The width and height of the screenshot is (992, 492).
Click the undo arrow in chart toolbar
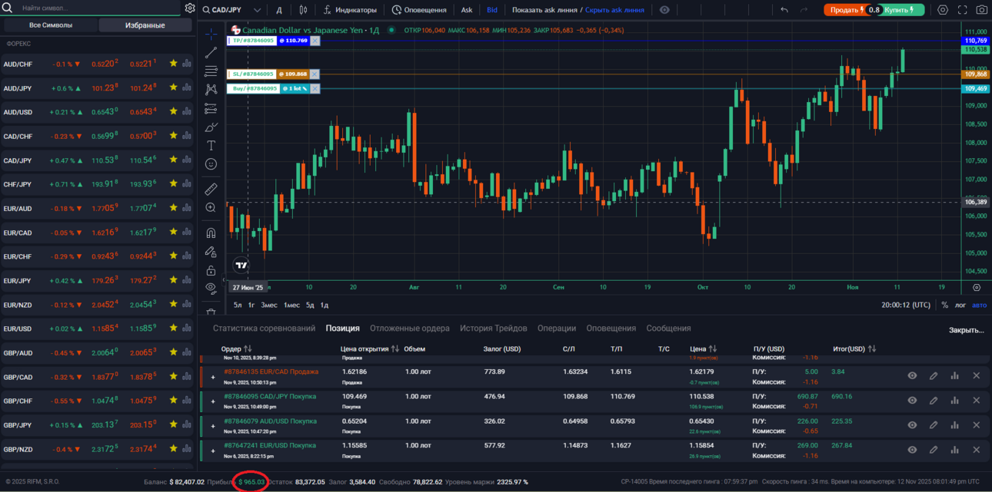784,10
